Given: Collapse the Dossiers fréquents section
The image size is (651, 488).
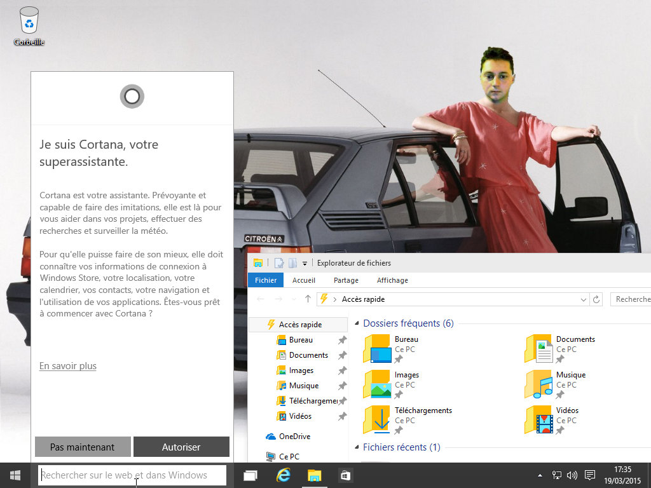Looking at the screenshot, I should tap(357, 323).
